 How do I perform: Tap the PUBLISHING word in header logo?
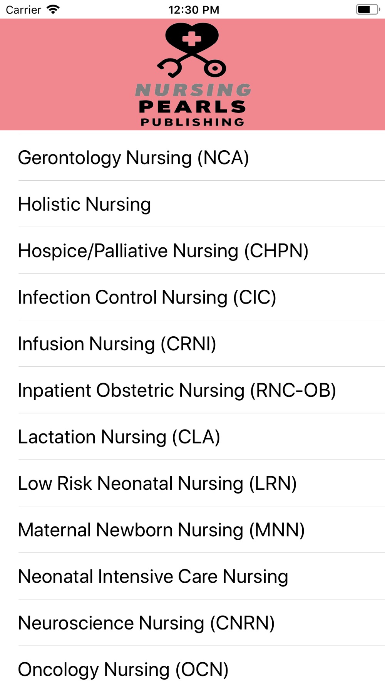tap(192, 122)
